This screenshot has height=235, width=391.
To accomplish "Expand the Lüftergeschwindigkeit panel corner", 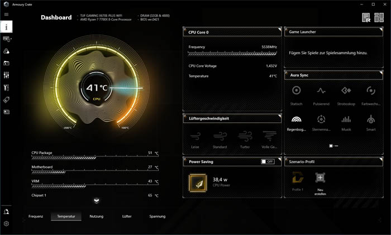I will [279, 116].
